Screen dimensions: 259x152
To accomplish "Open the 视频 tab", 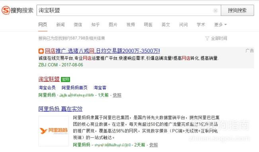I will [x=131, y=25].
